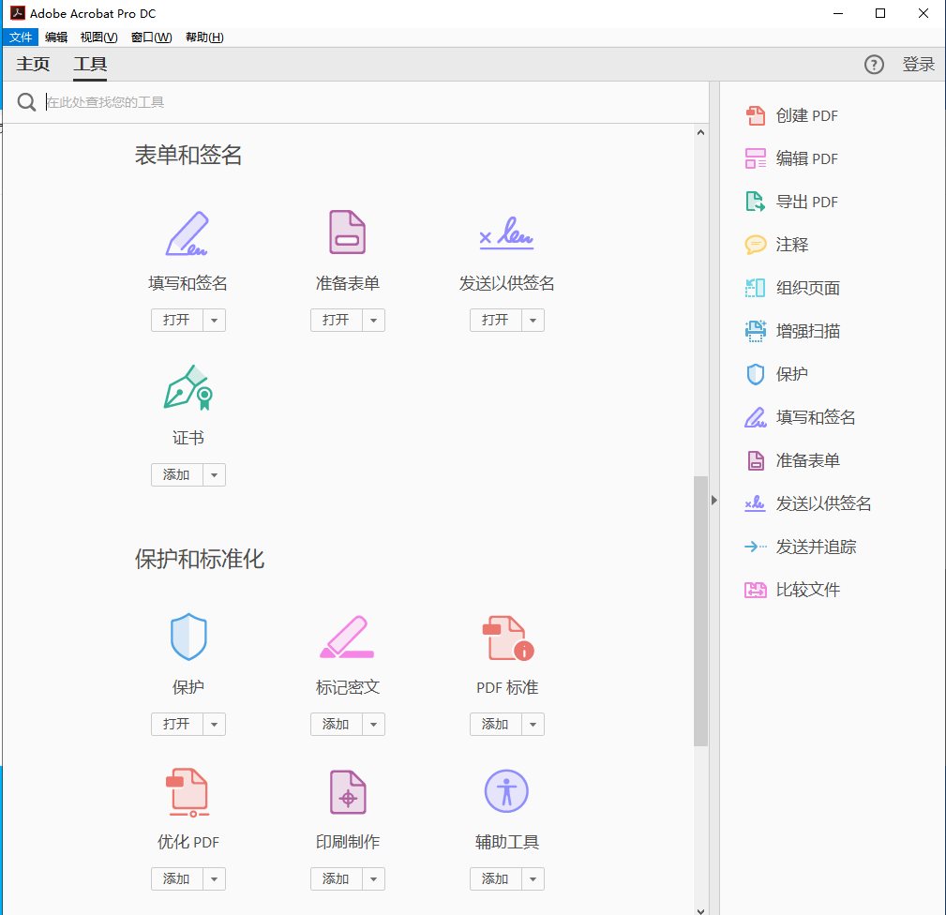Open dropdown arrow next to PDF 标准 添加
This screenshot has width=946, height=915.
[533, 725]
